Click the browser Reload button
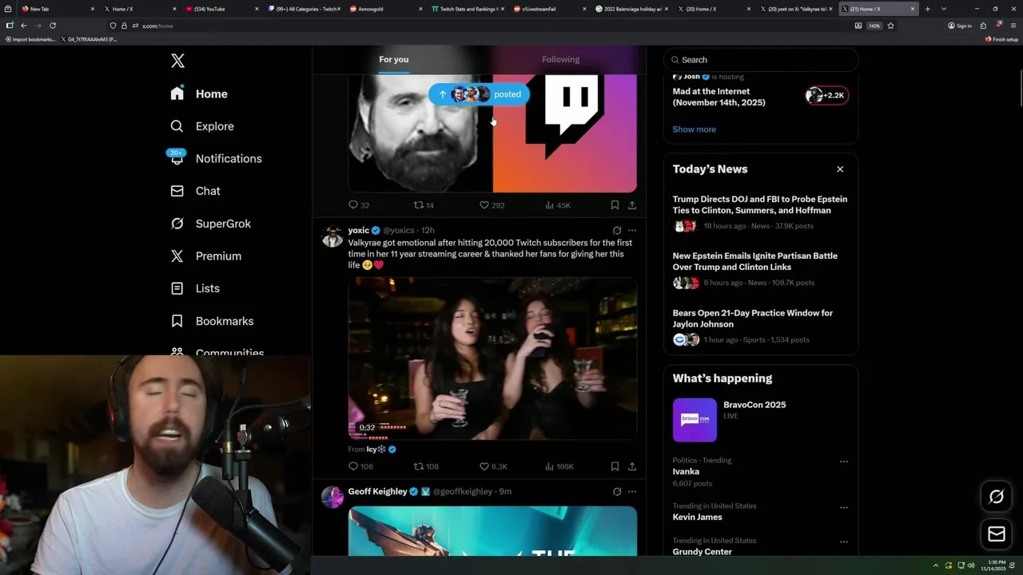Image resolution: width=1023 pixels, height=575 pixels. 53,26
